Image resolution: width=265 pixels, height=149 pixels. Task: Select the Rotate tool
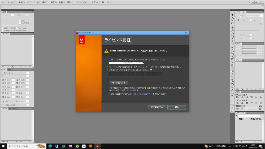(x=232, y=50)
